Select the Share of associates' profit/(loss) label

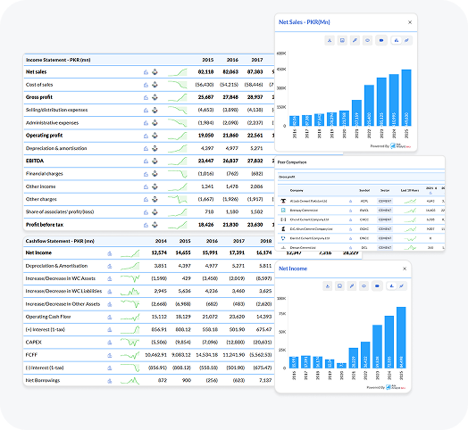[x=60, y=212]
